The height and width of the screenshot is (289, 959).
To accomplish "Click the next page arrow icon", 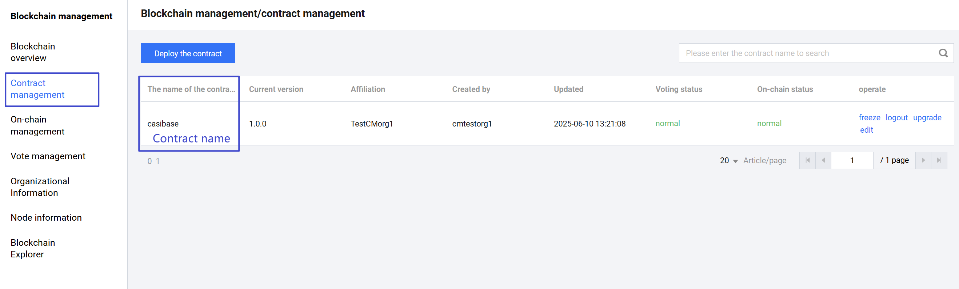I will tap(923, 160).
